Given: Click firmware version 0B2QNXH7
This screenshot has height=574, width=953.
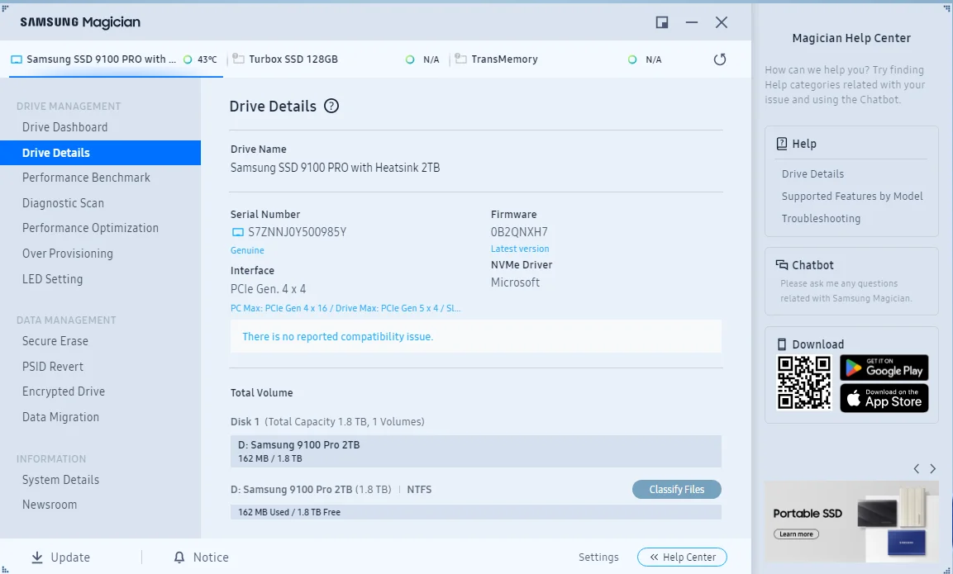Looking at the screenshot, I should [x=519, y=232].
